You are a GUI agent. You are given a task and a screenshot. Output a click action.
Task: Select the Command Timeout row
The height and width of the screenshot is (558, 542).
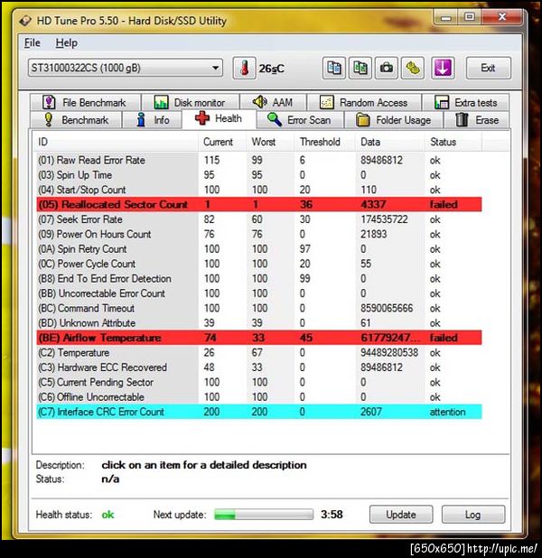259,308
